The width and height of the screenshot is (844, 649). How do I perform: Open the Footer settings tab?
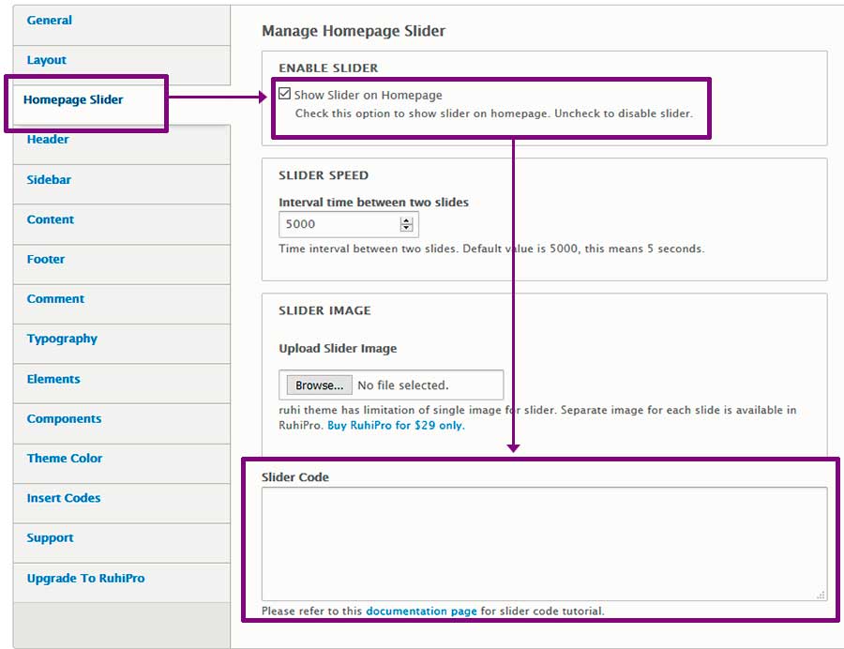tap(46, 259)
